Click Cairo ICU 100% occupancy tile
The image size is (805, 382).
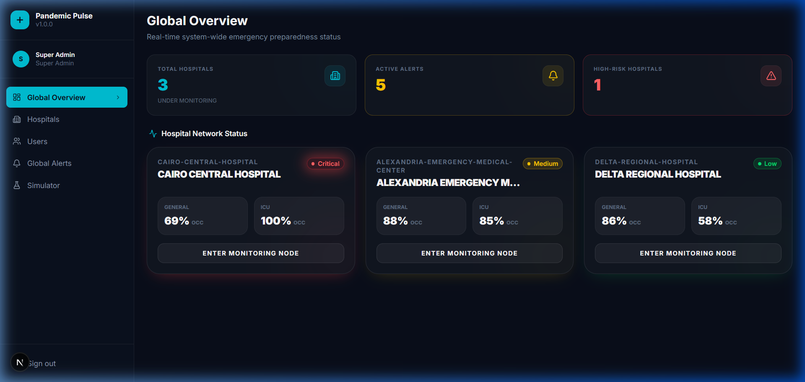pyautogui.click(x=299, y=216)
